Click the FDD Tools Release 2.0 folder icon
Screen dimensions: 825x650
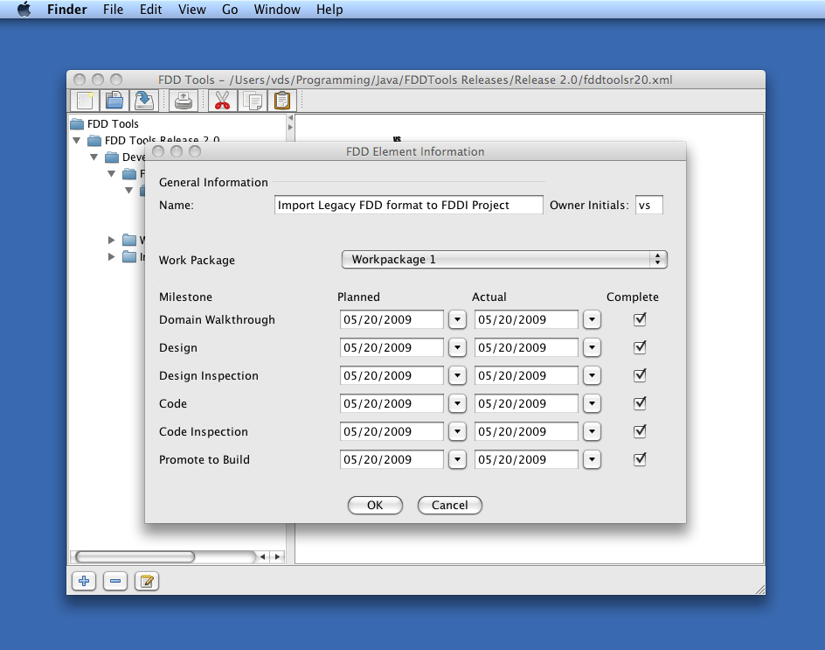click(x=94, y=141)
